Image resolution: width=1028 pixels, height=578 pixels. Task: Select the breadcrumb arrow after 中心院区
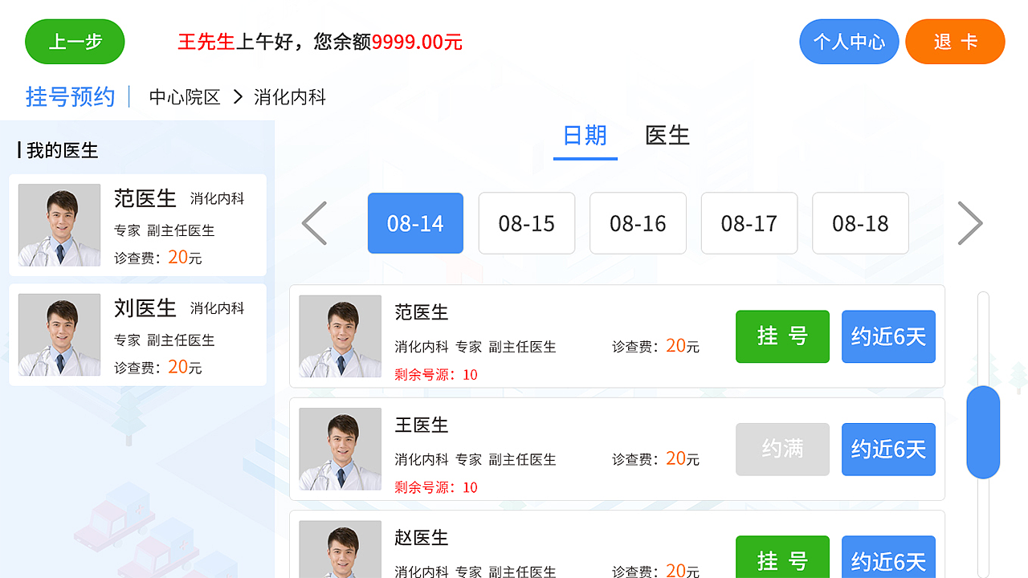[237, 96]
